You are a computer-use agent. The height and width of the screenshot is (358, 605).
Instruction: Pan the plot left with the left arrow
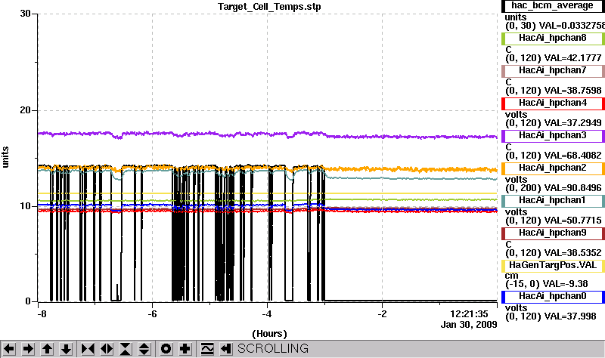9,349
